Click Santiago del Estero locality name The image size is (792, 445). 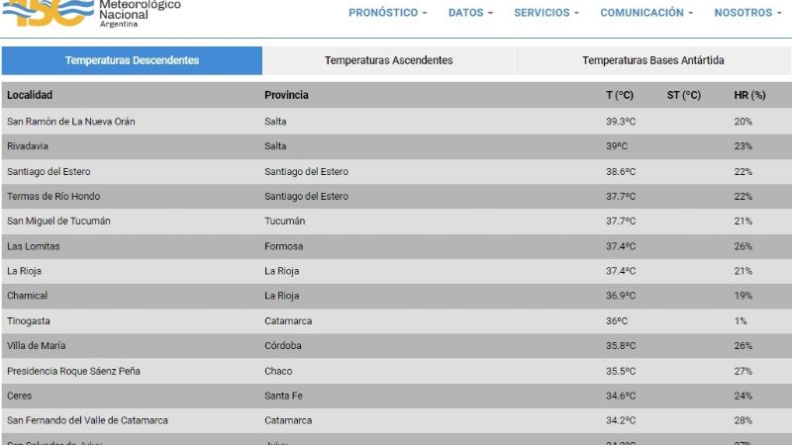click(x=49, y=171)
